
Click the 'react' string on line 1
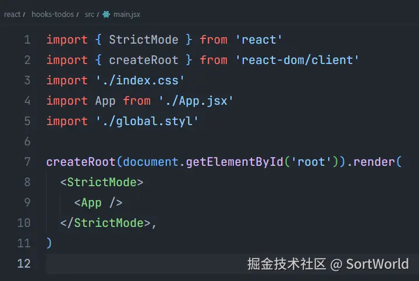[x=258, y=40]
